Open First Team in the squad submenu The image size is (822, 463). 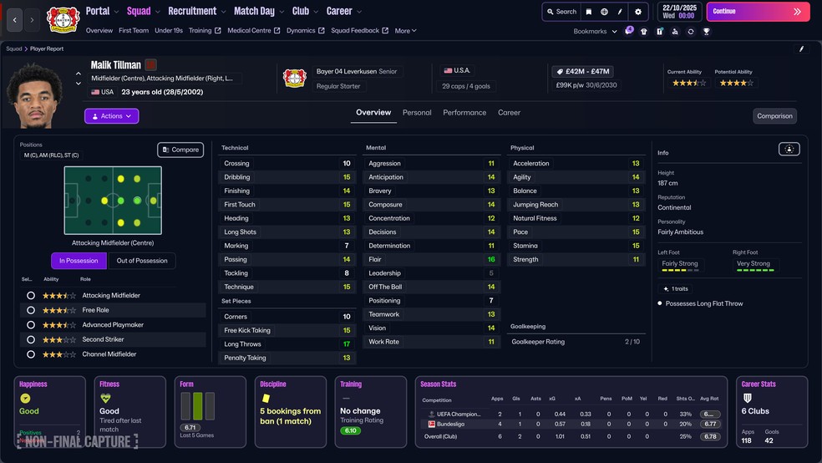(x=134, y=31)
